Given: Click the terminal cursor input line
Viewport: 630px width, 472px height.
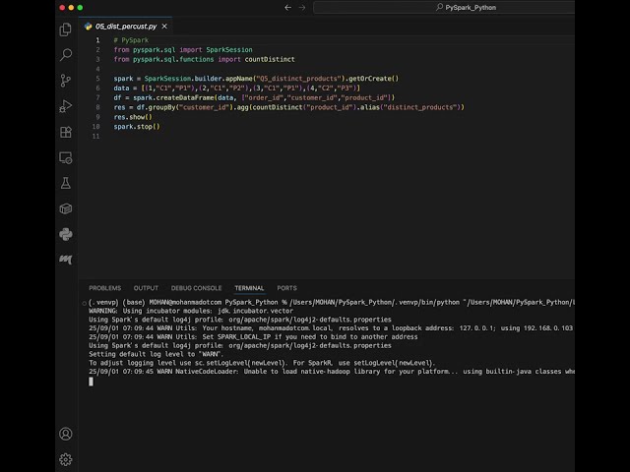Looking at the screenshot, I should [91, 382].
